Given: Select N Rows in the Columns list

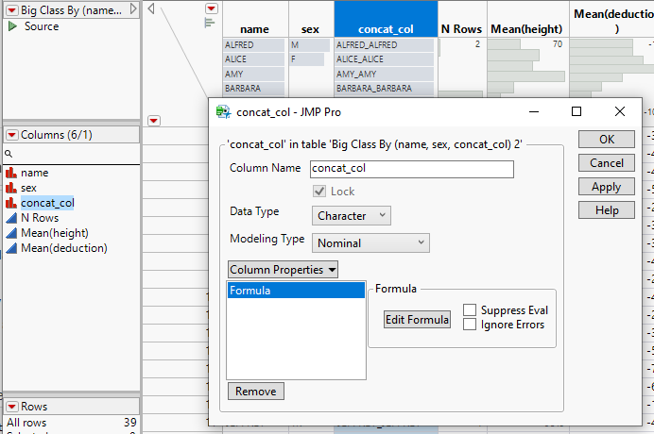Looking at the screenshot, I should 40,218.
